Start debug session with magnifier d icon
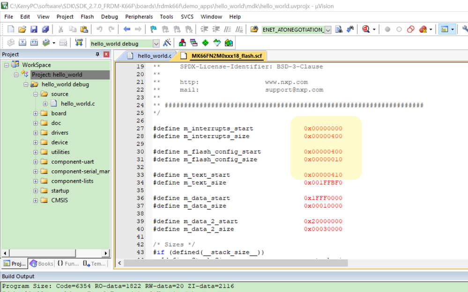The image size is (468, 292). click(x=365, y=29)
